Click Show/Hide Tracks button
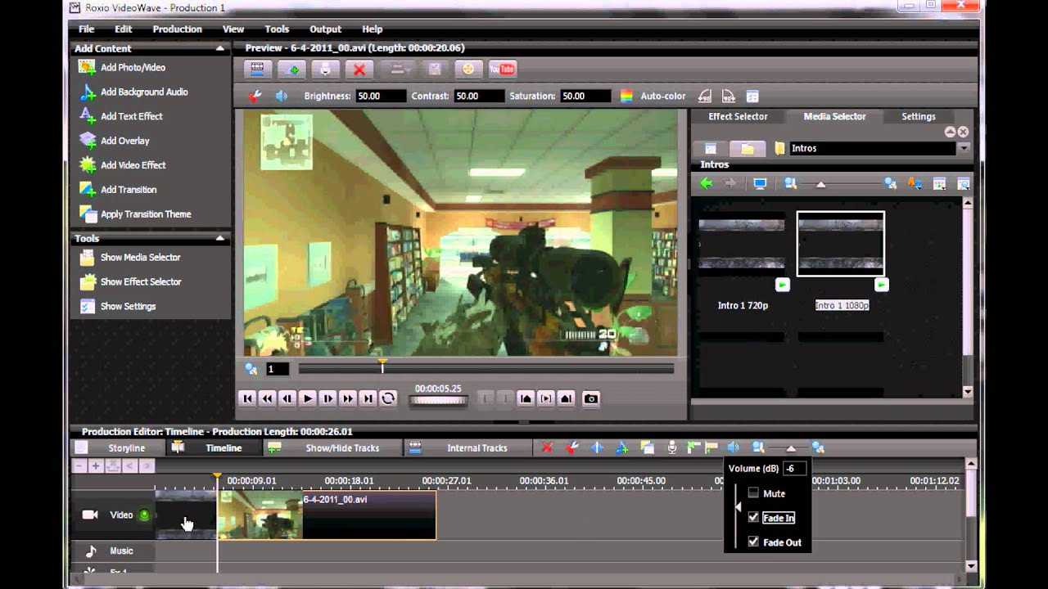Screen dimensions: 1048x589 [333, 447]
